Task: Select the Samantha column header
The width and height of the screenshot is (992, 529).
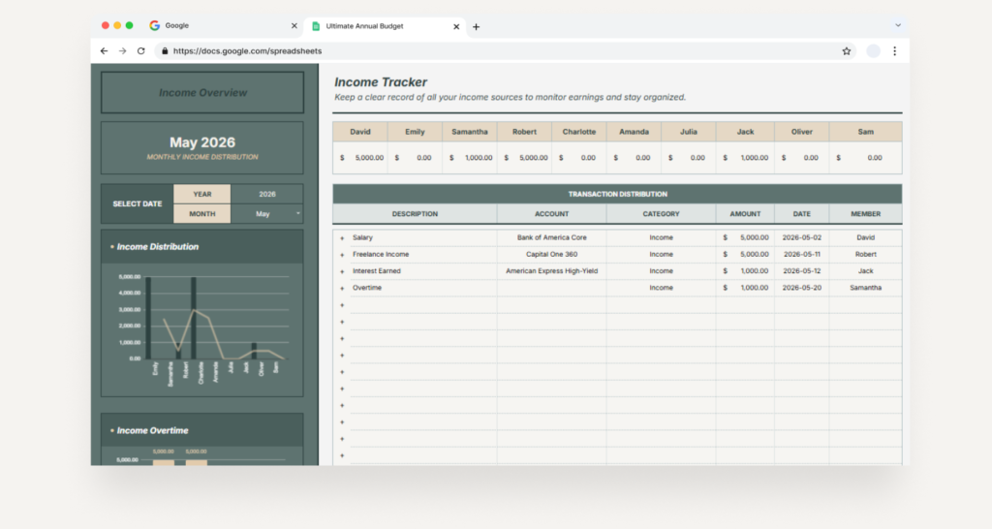Action: (x=470, y=132)
